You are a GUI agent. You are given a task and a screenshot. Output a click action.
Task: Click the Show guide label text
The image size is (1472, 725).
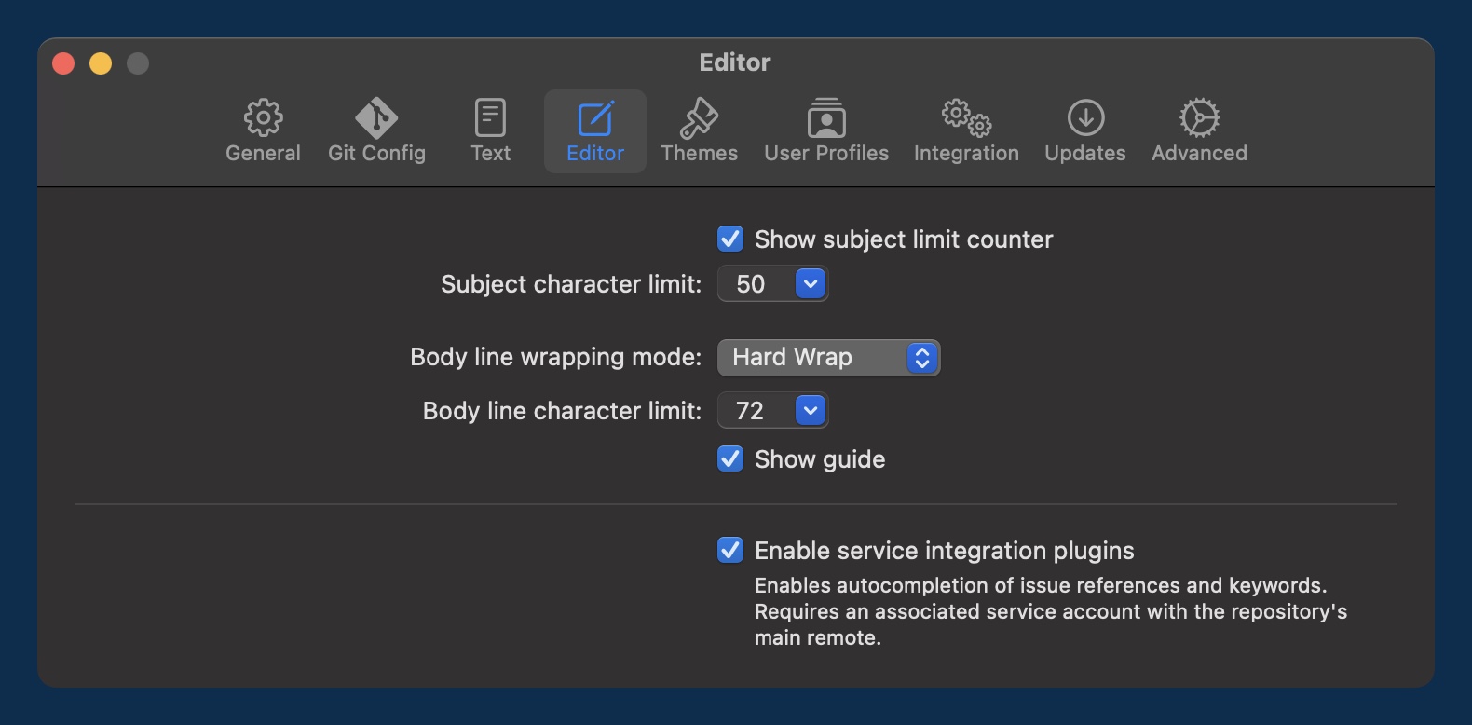pos(820,459)
